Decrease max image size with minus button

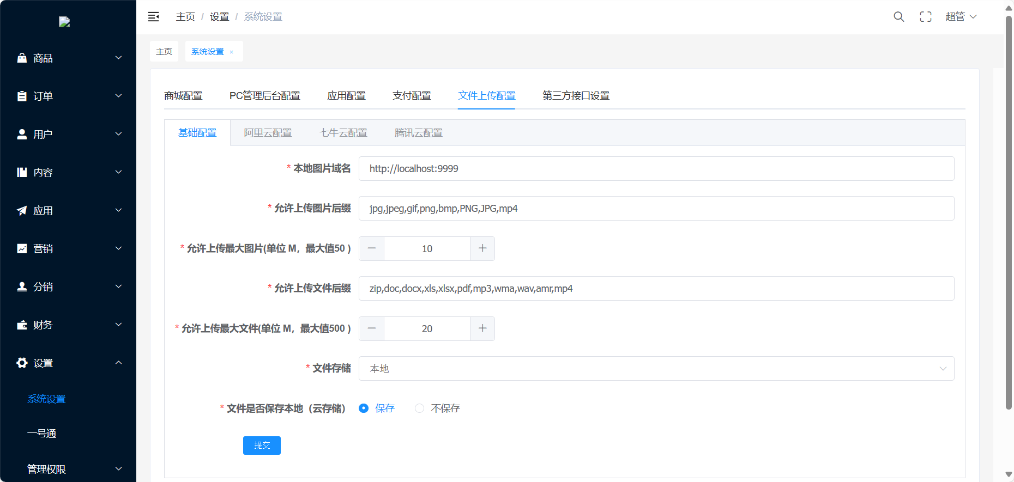point(372,248)
